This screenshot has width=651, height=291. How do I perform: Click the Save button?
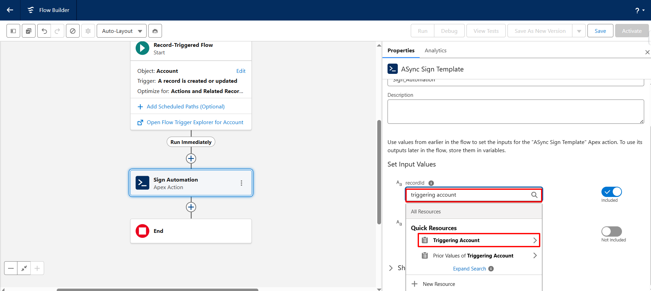(x=600, y=31)
